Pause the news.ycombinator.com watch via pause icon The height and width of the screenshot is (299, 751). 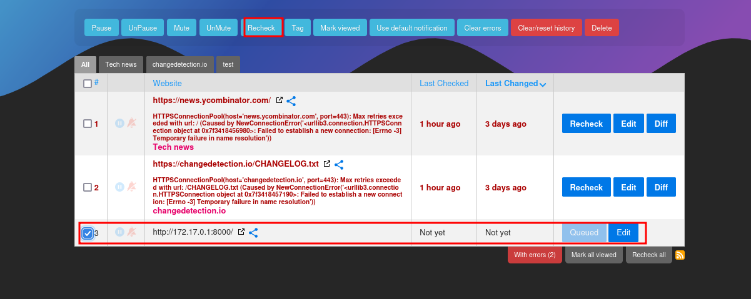click(119, 124)
